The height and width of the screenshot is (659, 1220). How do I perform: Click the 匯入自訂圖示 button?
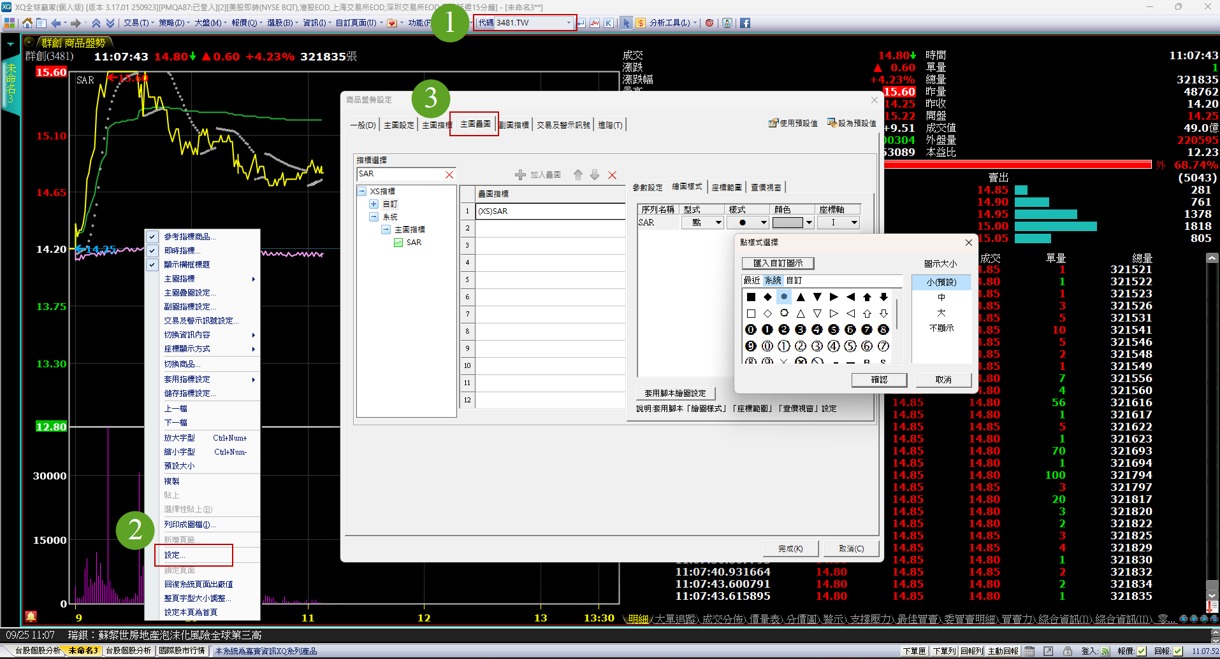pos(778,263)
